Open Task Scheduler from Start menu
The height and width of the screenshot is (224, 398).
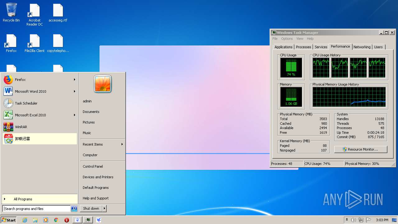[x=40, y=103]
